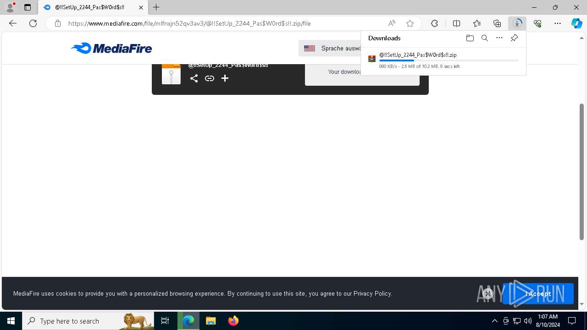The image size is (587, 330).
Task: Open File Explorer from taskbar
Action: pos(211,321)
